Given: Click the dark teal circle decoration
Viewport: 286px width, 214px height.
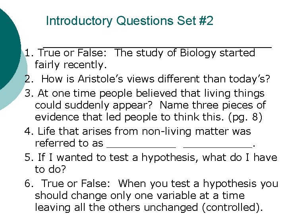Looking at the screenshot, I should (x=7, y=48).
